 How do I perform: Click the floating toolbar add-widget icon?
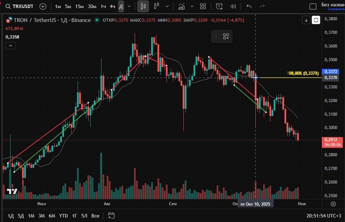tap(226, 36)
